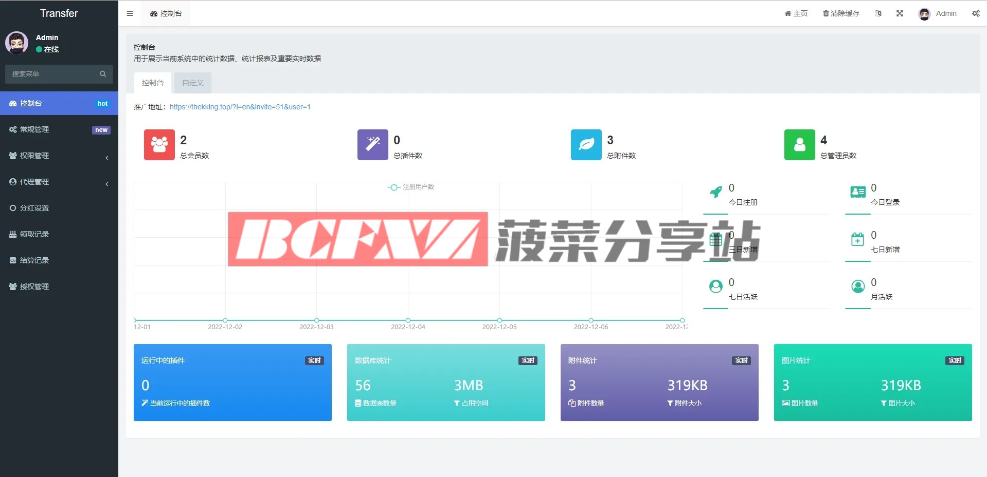Toggle the 注册用户数 legend in chart
This screenshot has height=477, width=987.
pos(411,187)
